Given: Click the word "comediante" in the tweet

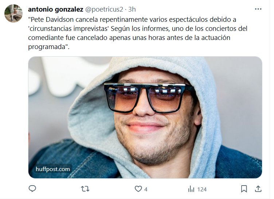Looking at the screenshot, I should click(x=46, y=38).
